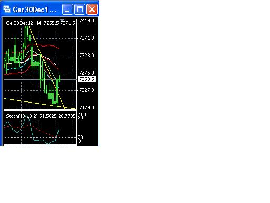270x203 pixels.
Task: Click the chart shift triangle marker at top
Action: [62, 20]
